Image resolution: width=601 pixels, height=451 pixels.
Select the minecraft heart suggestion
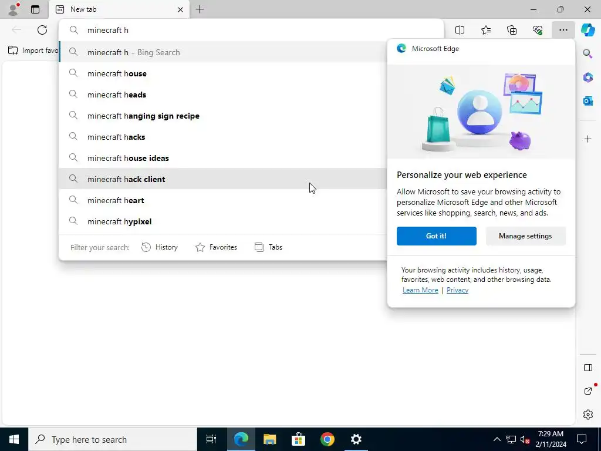[222, 200]
